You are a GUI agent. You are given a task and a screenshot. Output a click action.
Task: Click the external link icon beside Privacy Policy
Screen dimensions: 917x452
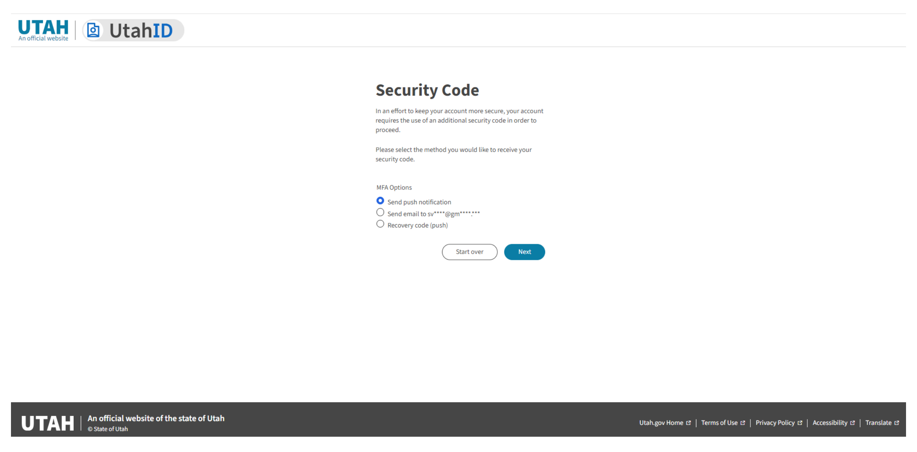point(801,423)
